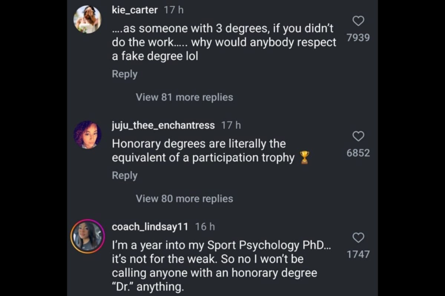
Task: Expand View 80 more replies under juju_thee_enchantress
Action: click(x=184, y=198)
